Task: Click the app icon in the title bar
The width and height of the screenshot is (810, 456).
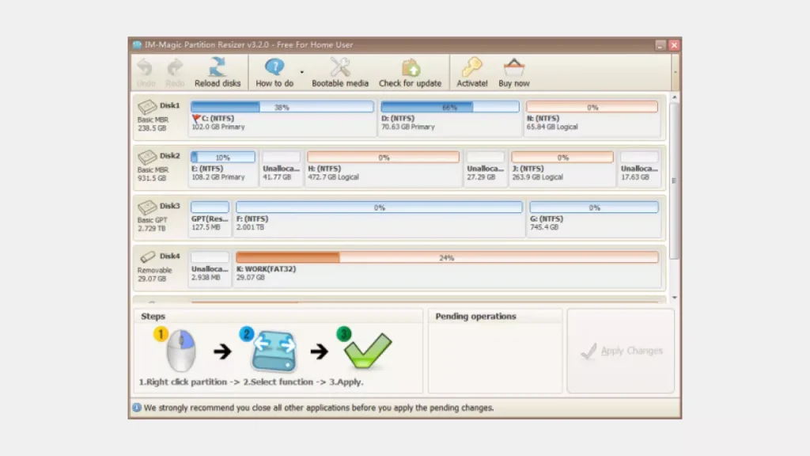Action: [137, 45]
